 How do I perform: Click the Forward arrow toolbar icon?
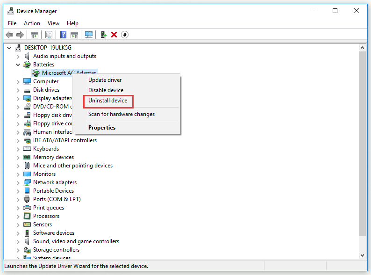[20, 35]
